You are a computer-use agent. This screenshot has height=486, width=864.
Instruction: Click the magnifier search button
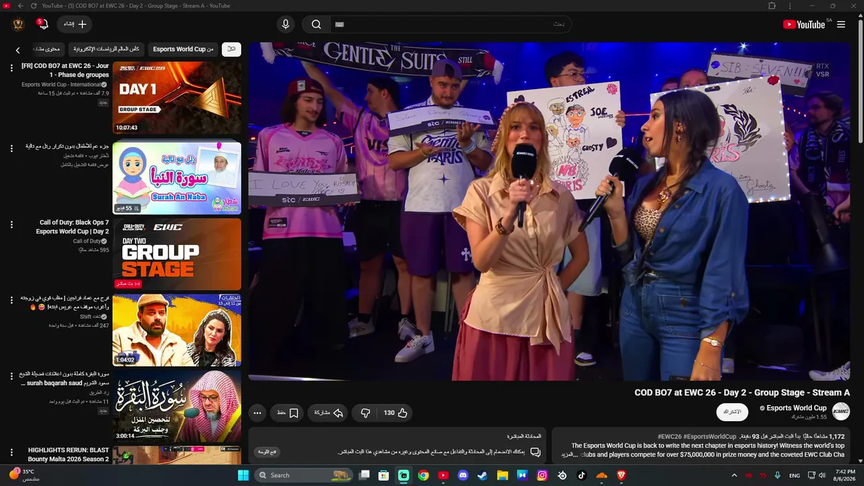pos(316,24)
